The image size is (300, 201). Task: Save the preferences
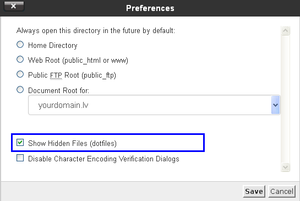[x=254, y=191]
